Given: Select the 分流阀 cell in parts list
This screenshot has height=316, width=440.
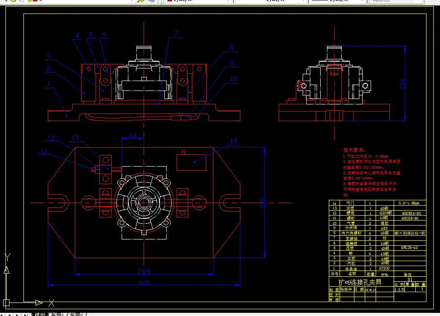Looking at the screenshot, I should 351,228.
